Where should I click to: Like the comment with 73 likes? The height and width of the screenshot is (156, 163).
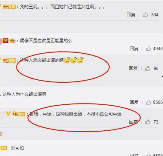click(148, 122)
